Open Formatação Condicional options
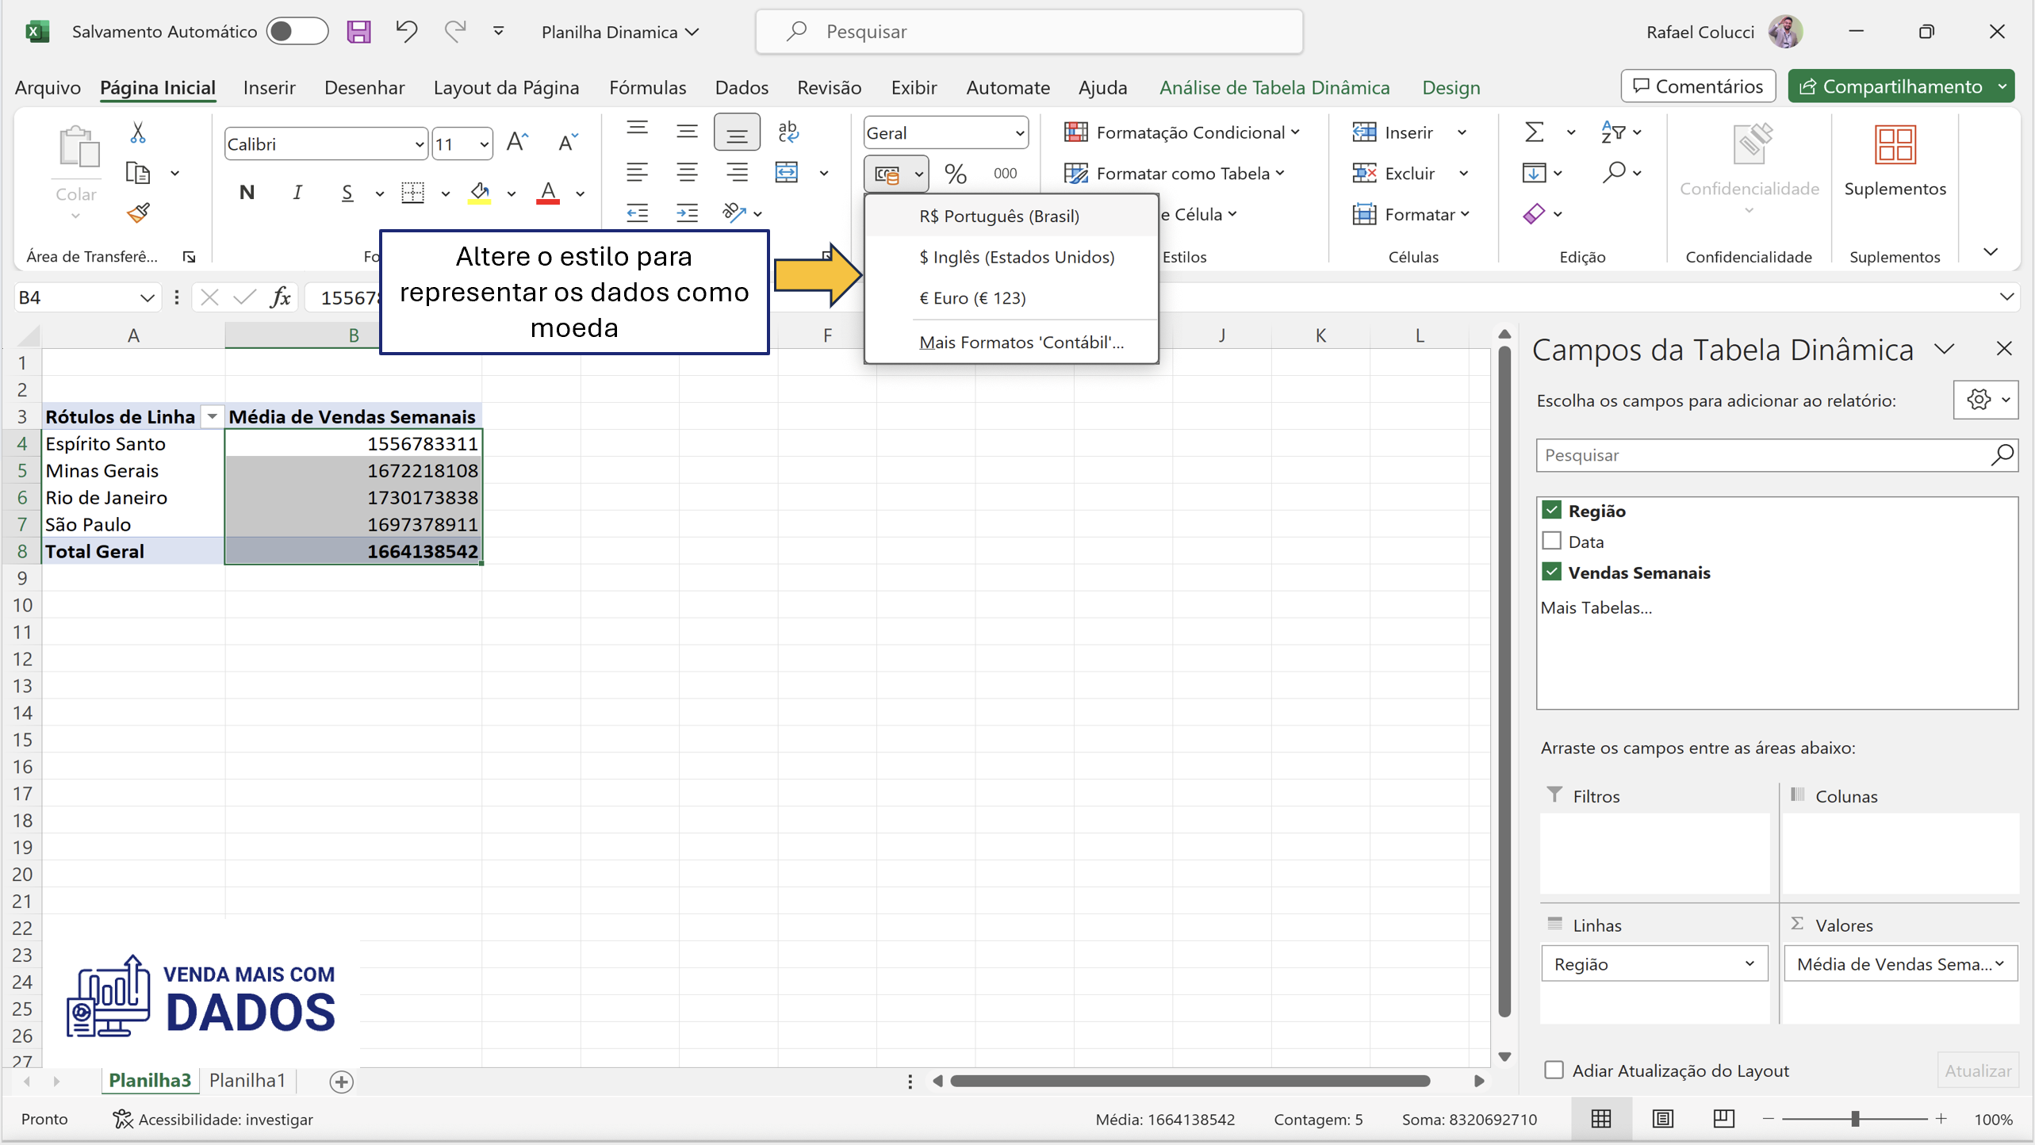The image size is (2035, 1145). coord(1180,132)
